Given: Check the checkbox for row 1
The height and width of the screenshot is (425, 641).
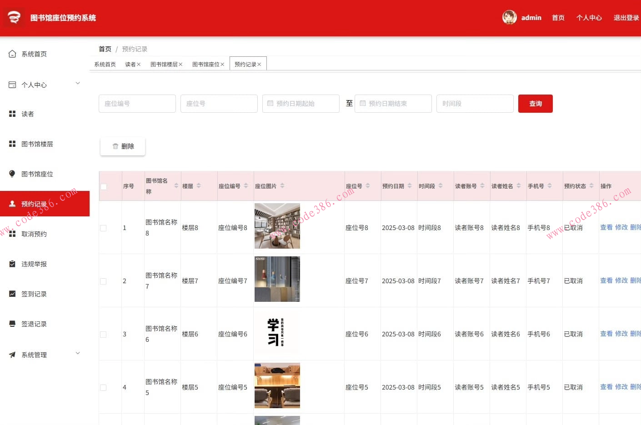Looking at the screenshot, I should tap(103, 229).
